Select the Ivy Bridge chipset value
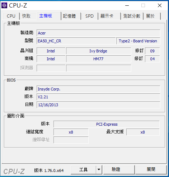This screenshot has height=177, width=169. (x=98, y=51)
